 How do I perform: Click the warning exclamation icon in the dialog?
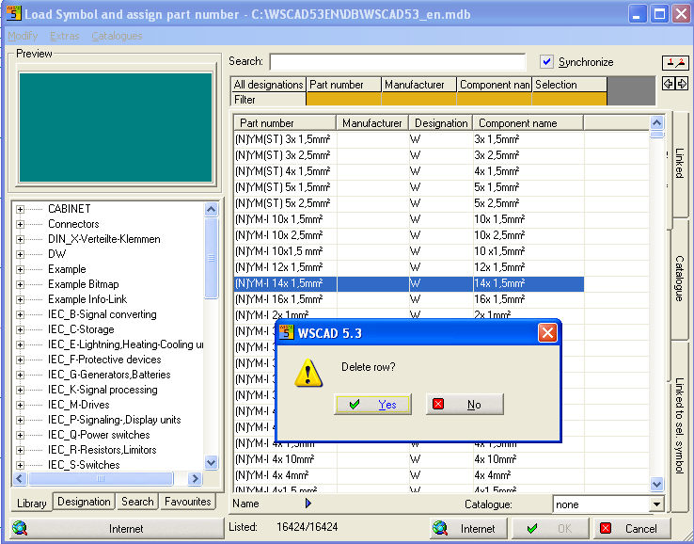[308, 373]
